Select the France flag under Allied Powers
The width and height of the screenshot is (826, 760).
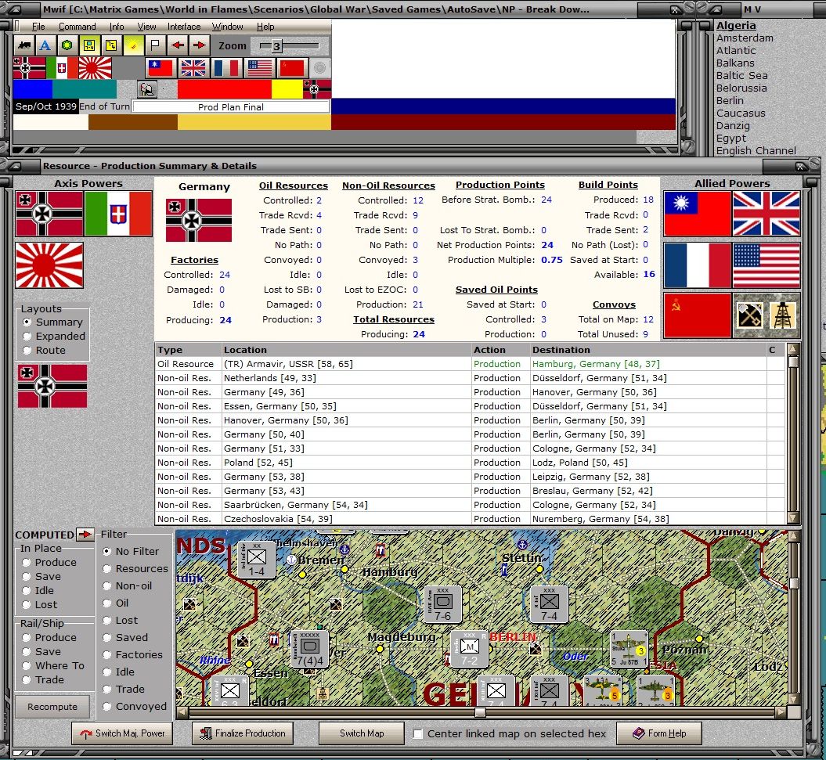(x=697, y=265)
